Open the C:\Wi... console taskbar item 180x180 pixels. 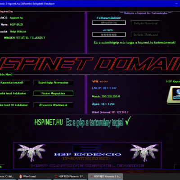pyautogui.click(x=8, y=176)
